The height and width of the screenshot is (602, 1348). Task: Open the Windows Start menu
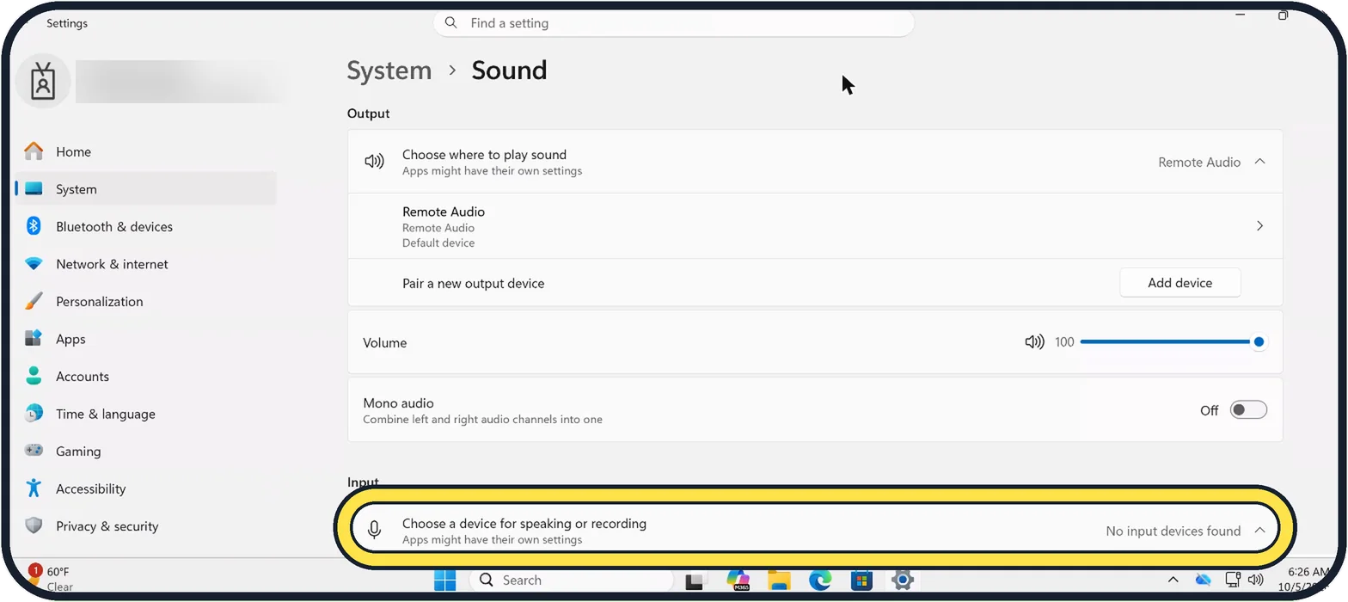point(445,580)
